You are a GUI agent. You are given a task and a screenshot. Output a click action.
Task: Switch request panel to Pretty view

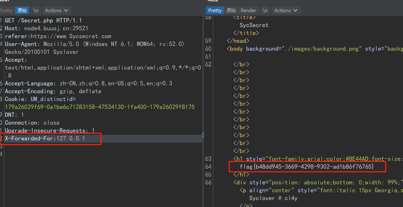click(x=6, y=10)
